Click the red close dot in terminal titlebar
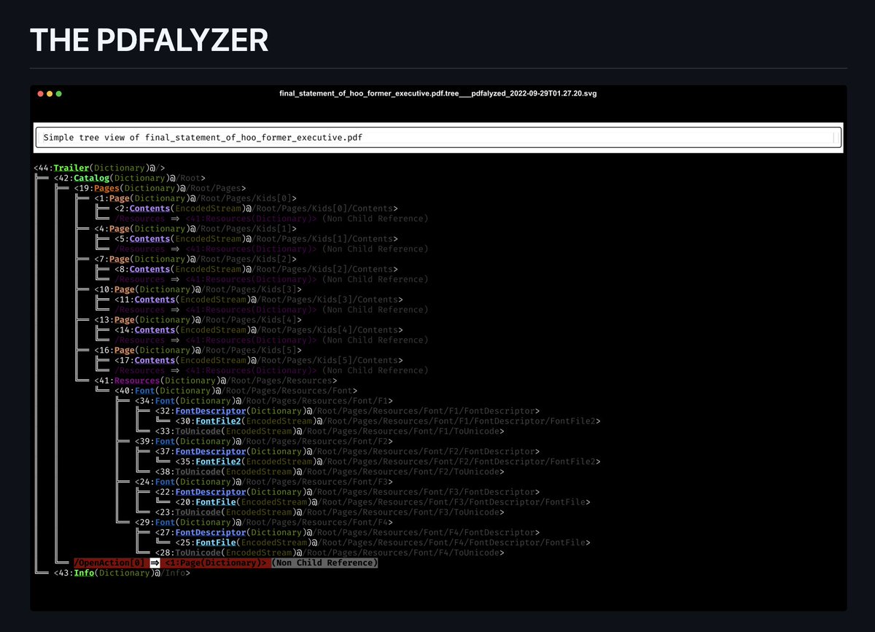Screen dimensions: 875x632 point(41,93)
